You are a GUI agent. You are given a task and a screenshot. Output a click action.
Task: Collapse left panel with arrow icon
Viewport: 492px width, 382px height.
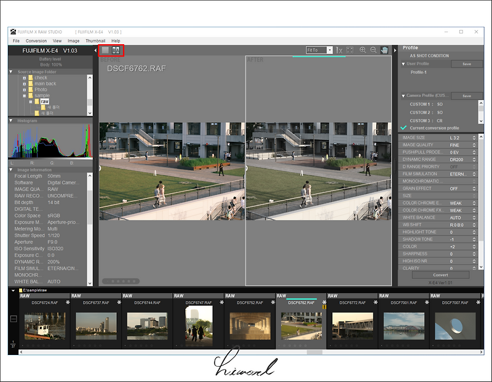coord(95,50)
